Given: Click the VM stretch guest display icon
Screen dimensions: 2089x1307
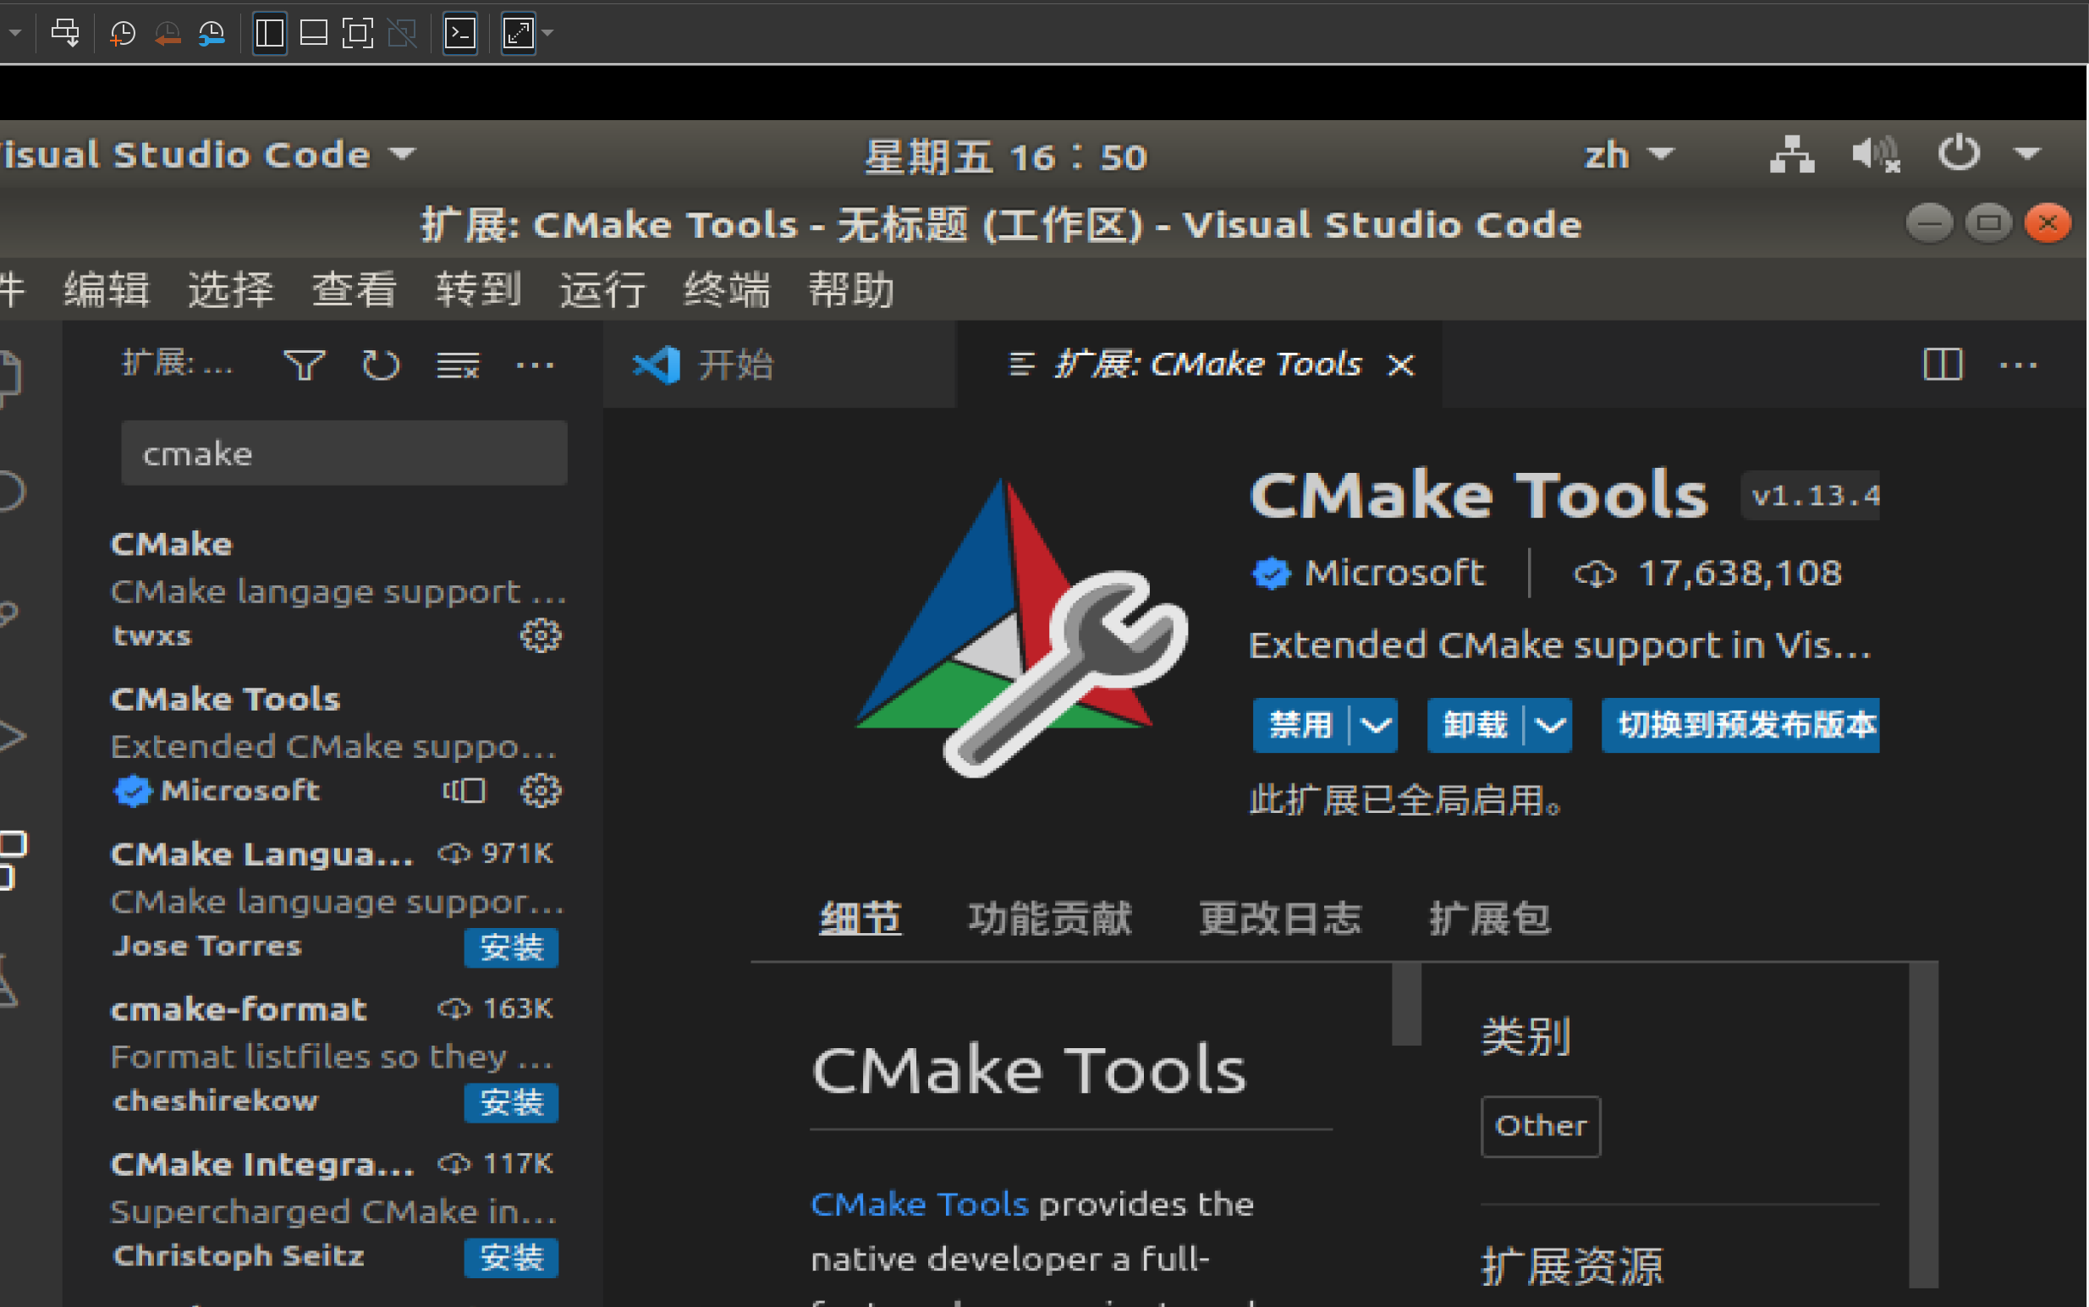Looking at the screenshot, I should tap(519, 34).
